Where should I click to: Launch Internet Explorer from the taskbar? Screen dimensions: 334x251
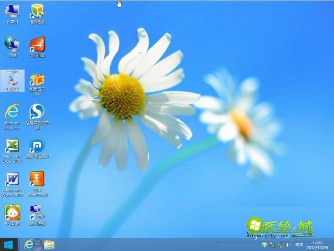29,245
